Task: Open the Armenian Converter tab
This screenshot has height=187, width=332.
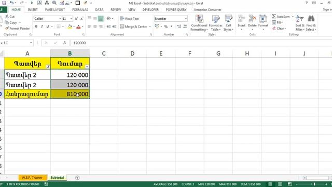Action: tap(208, 10)
